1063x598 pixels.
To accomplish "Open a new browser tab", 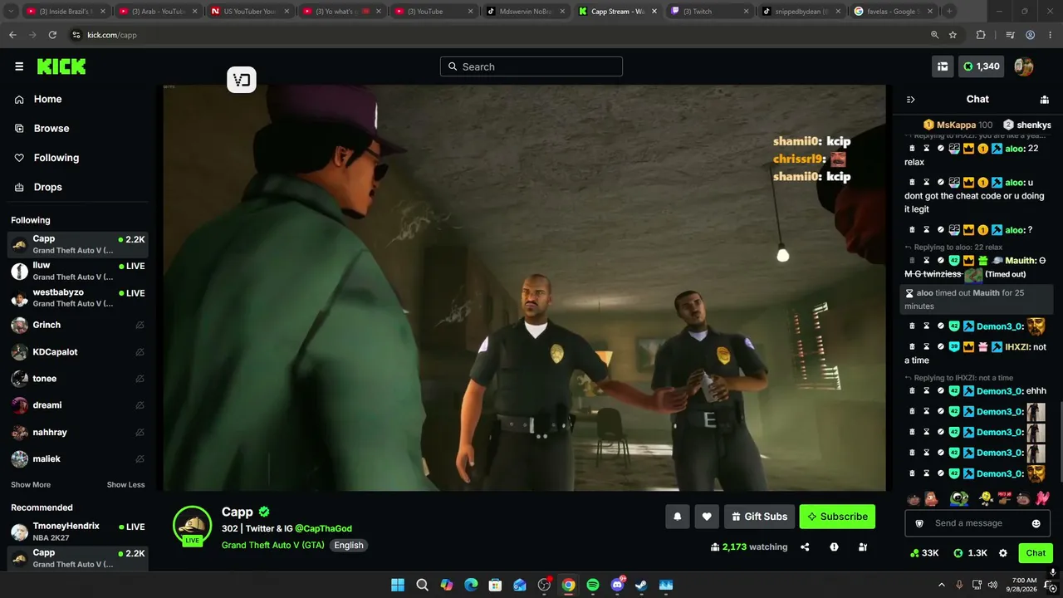I will (x=949, y=12).
